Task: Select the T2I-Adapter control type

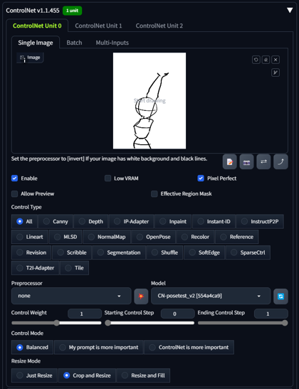Action: [36, 268]
